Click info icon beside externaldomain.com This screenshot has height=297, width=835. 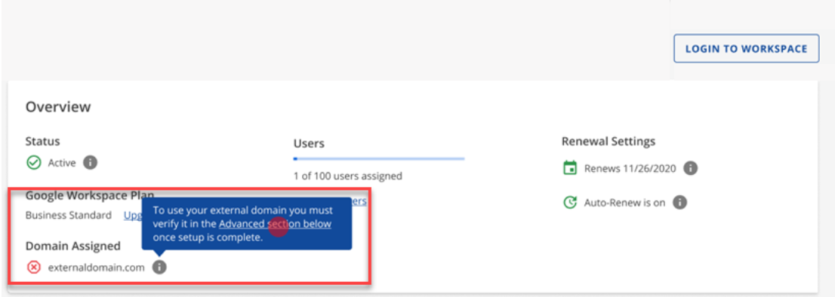click(x=159, y=268)
